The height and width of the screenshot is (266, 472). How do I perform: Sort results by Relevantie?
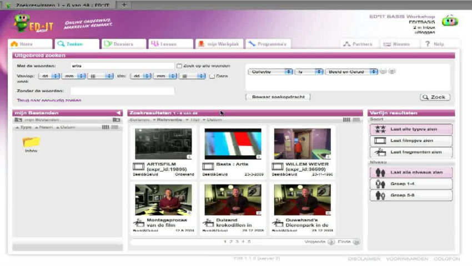click(167, 120)
